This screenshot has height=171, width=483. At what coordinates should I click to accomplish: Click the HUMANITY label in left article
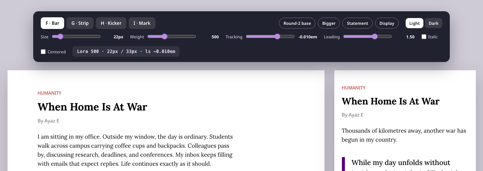click(x=49, y=93)
